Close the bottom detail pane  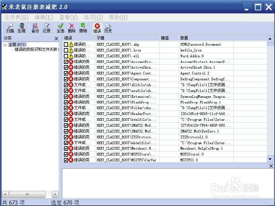271,166
